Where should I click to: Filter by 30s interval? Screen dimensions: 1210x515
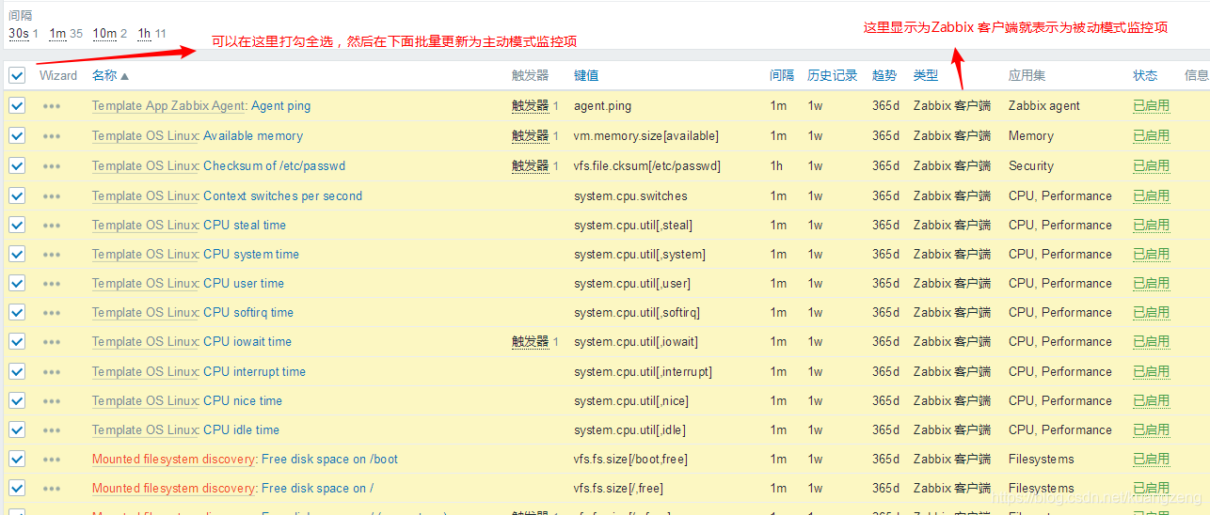click(x=19, y=34)
